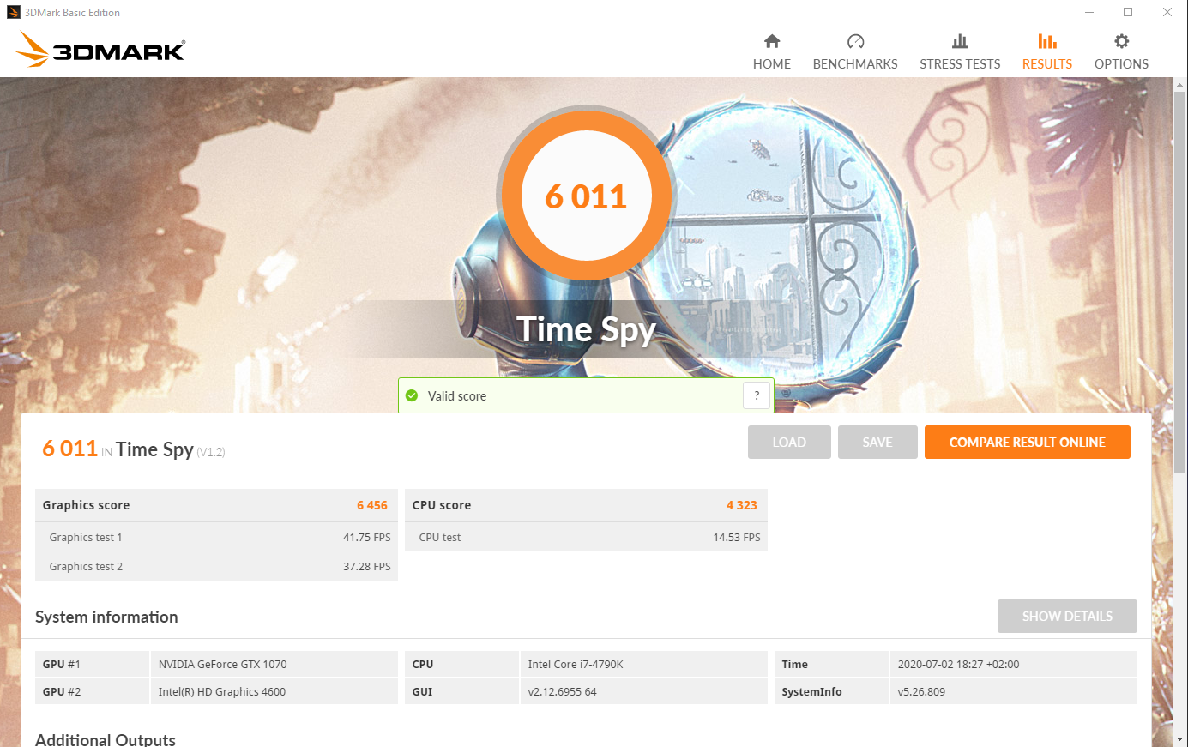This screenshot has width=1188, height=747.
Task: Click the LOAD button
Action: [x=788, y=442]
